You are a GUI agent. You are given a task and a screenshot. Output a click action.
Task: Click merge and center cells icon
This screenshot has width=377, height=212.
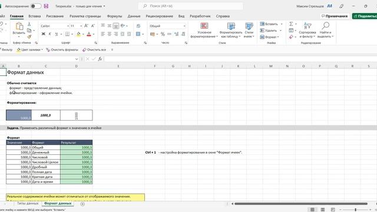138,34
